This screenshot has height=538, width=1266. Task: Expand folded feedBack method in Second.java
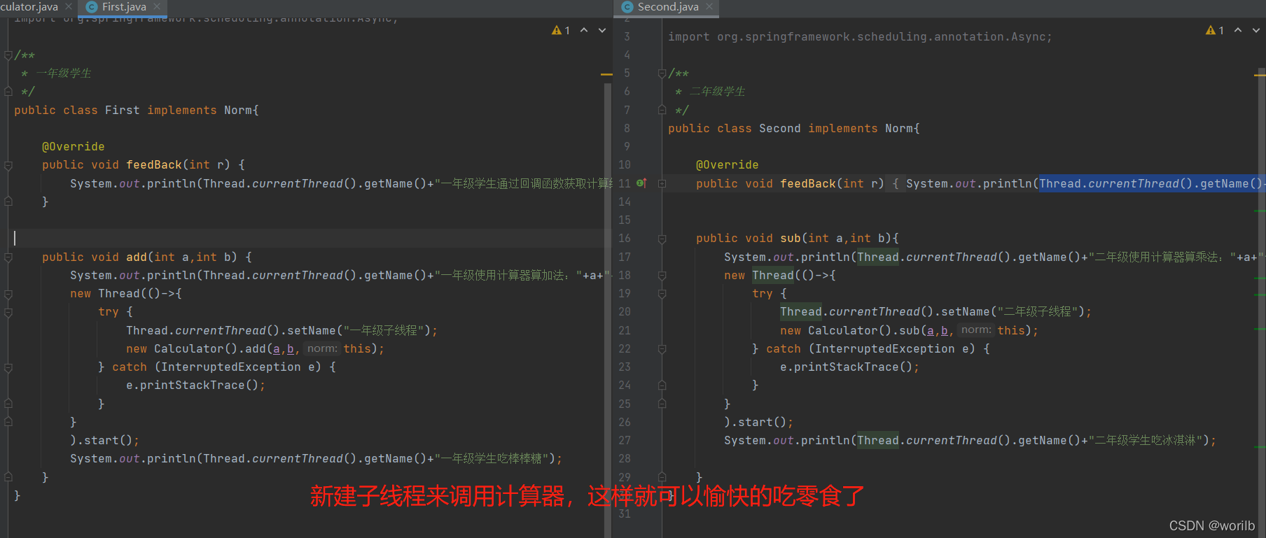click(x=662, y=183)
